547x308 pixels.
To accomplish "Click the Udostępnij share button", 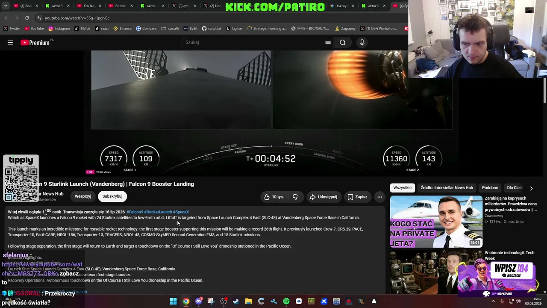I will click(x=323, y=197).
